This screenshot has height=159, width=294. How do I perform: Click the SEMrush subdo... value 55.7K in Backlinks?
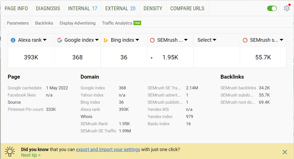coord(264,95)
